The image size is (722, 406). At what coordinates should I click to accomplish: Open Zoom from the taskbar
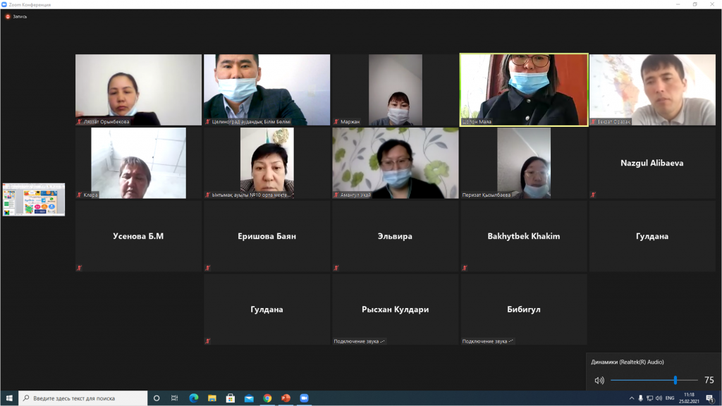(x=304, y=398)
